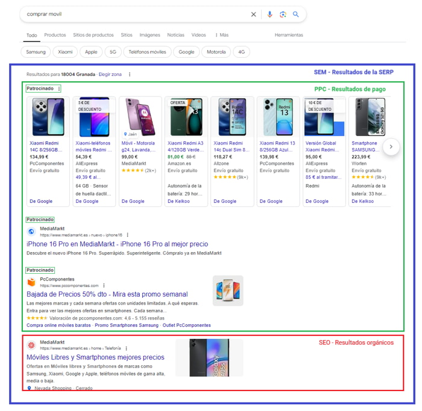This screenshot has width=422, height=411.
Task: Click the Elegir zona link
Action: (x=110, y=75)
